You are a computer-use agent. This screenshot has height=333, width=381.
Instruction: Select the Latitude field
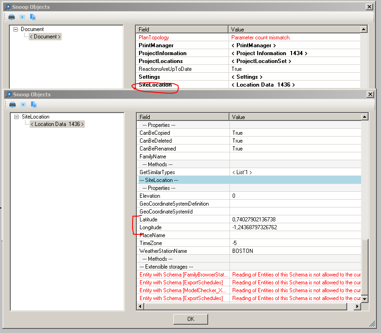[148, 220]
